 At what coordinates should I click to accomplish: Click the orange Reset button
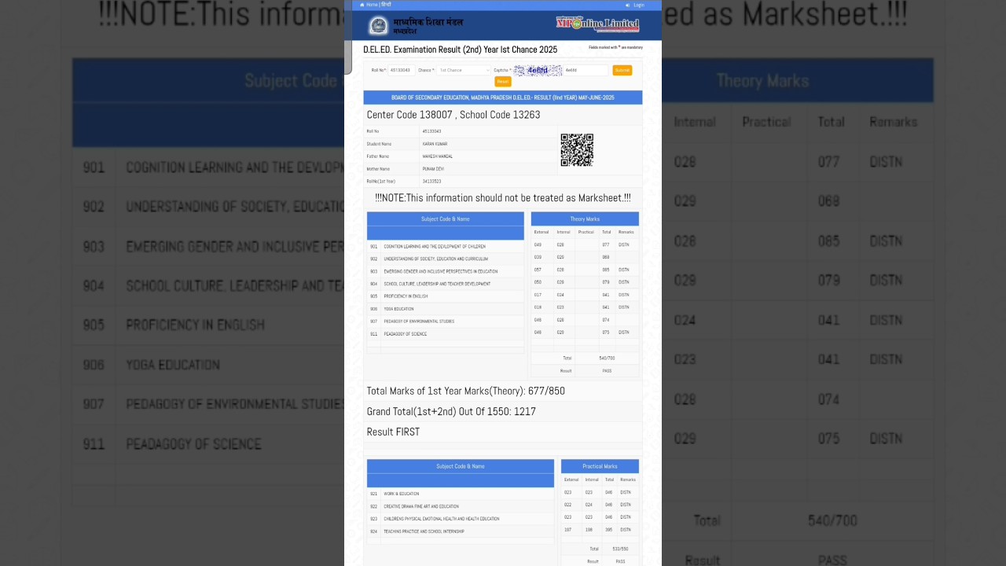pyautogui.click(x=503, y=82)
